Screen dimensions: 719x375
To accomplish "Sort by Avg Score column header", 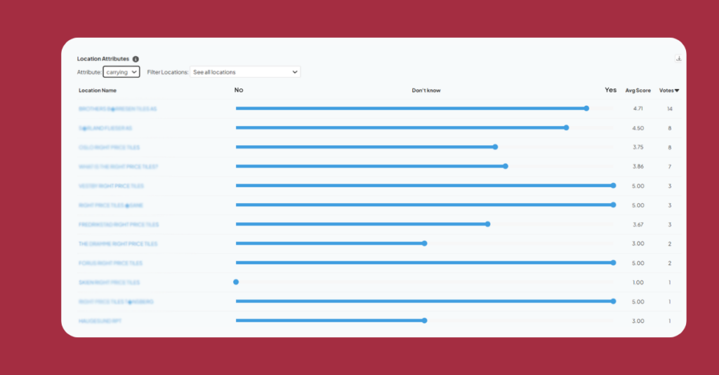I will click(x=638, y=90).
